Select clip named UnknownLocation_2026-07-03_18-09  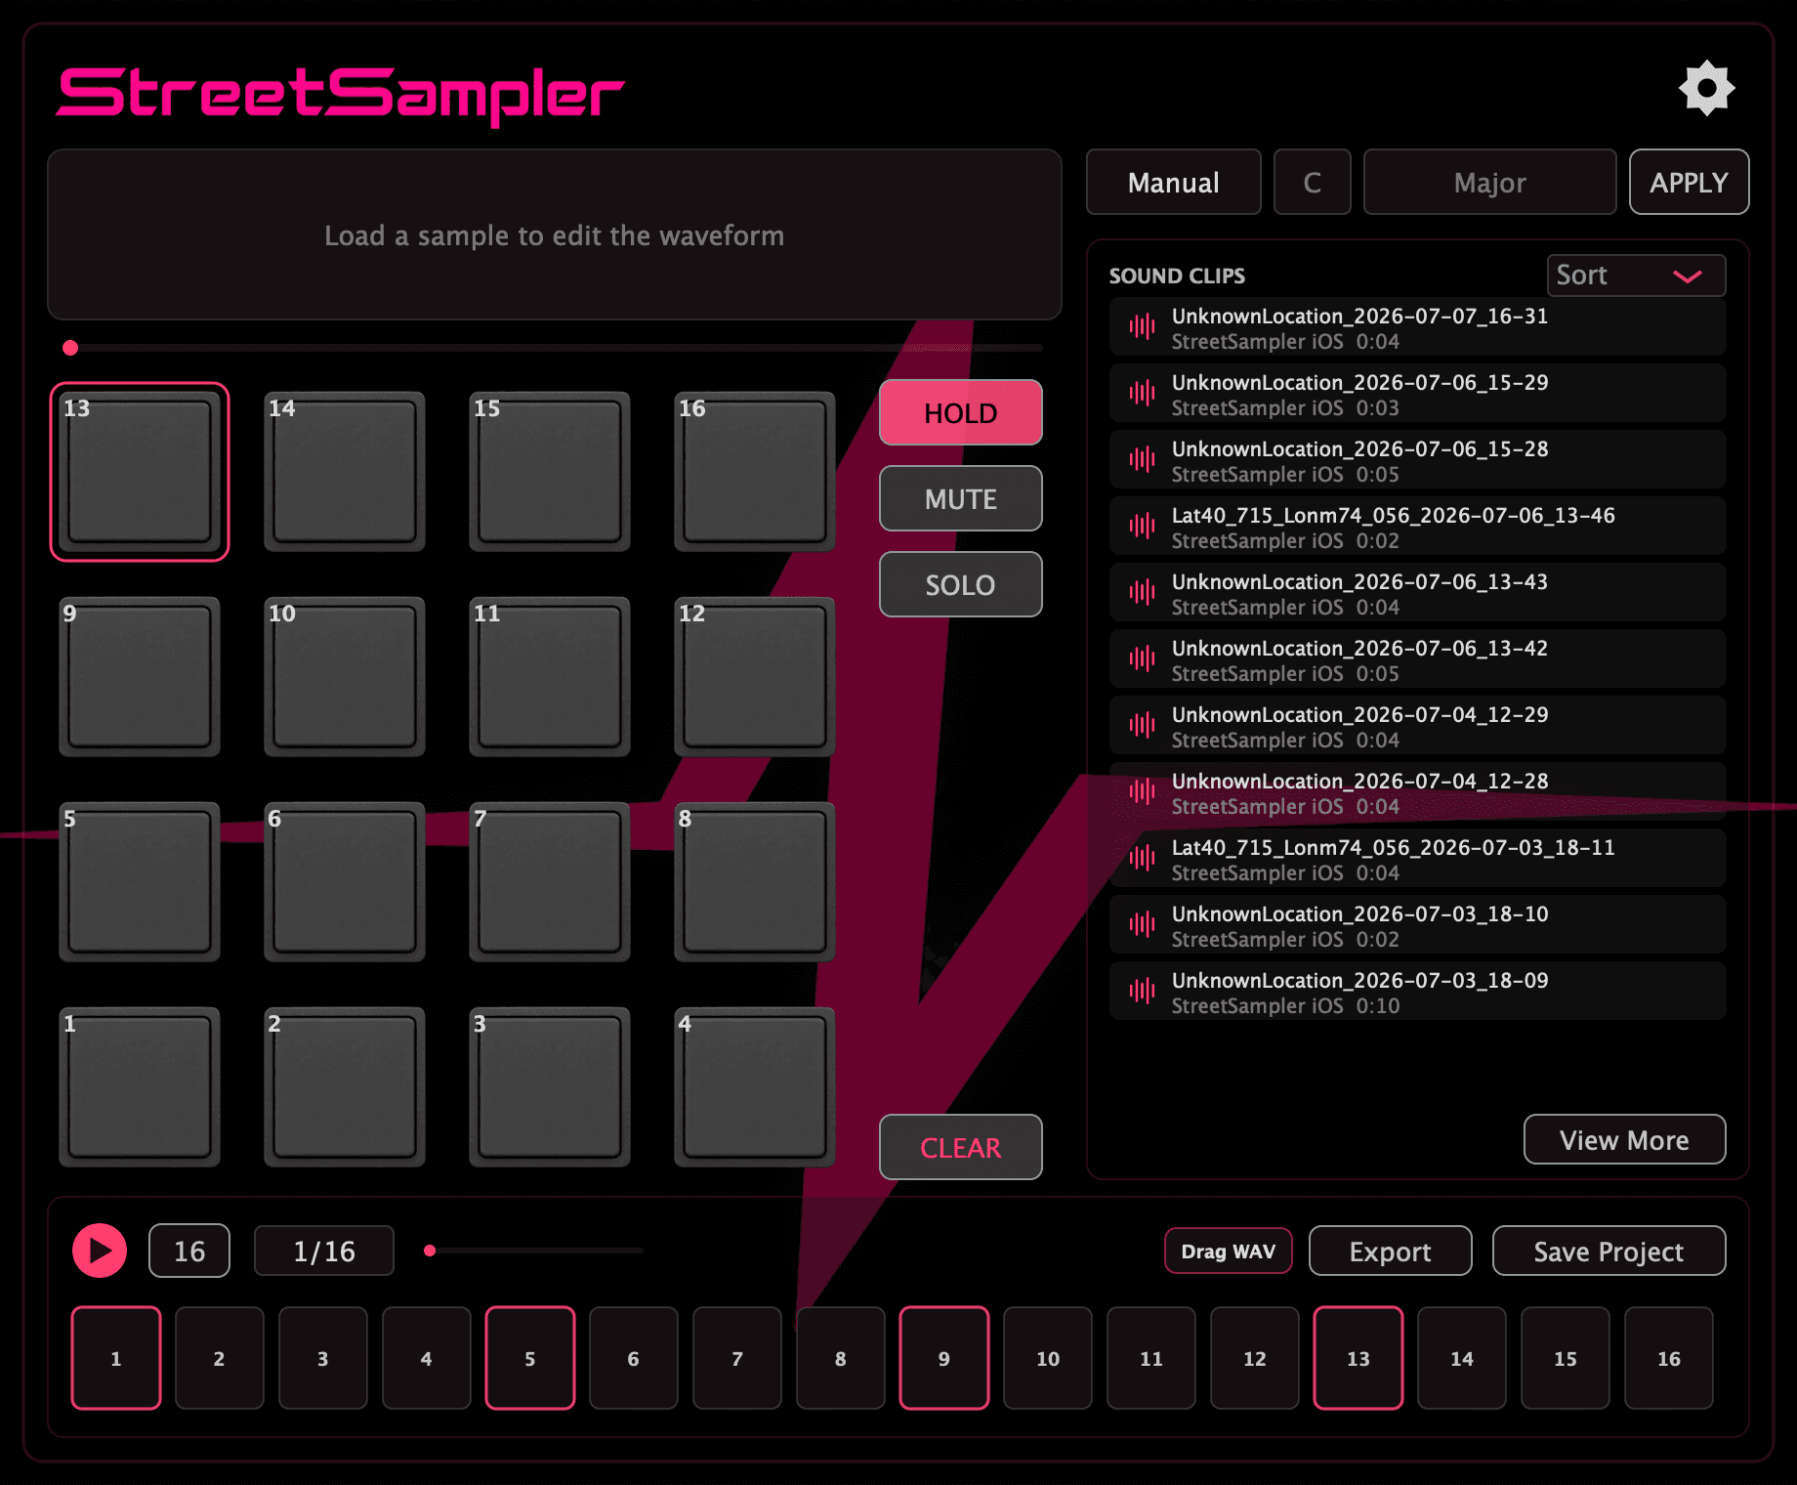tap(1417, 991)
